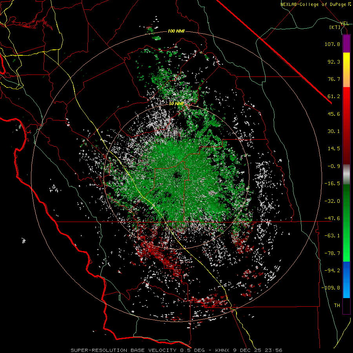353x353 pixels.
Task: Click the 107.8 velocity scale value
Action: tap(332, 44)
